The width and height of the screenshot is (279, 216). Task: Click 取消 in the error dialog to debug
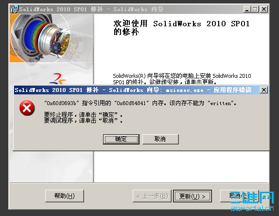(x=160, y=139)
